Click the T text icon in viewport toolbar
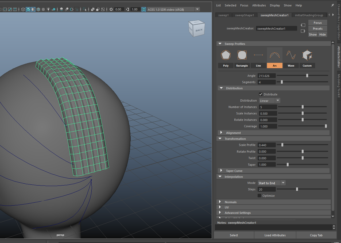This screenshot has height=243, width=341. tap(15, 9)
